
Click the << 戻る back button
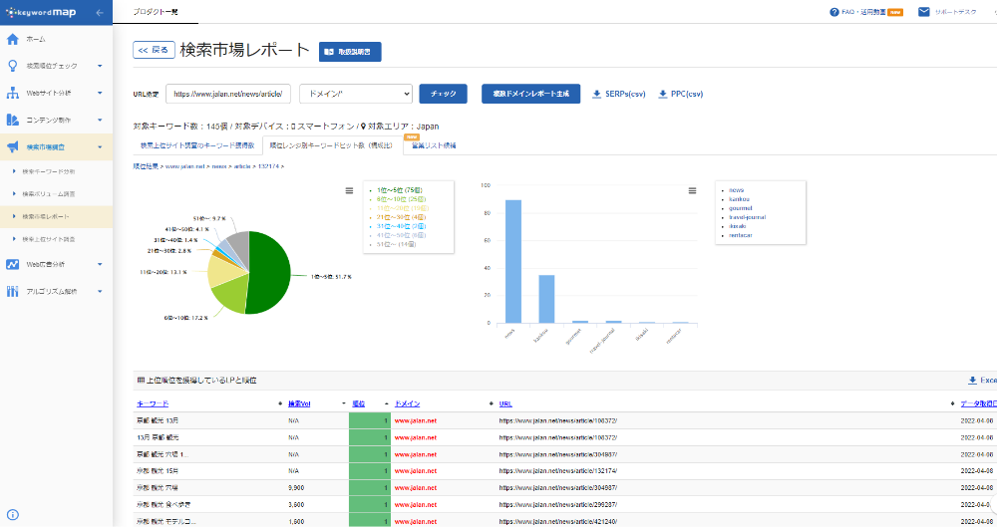click(x=154, y=50)
